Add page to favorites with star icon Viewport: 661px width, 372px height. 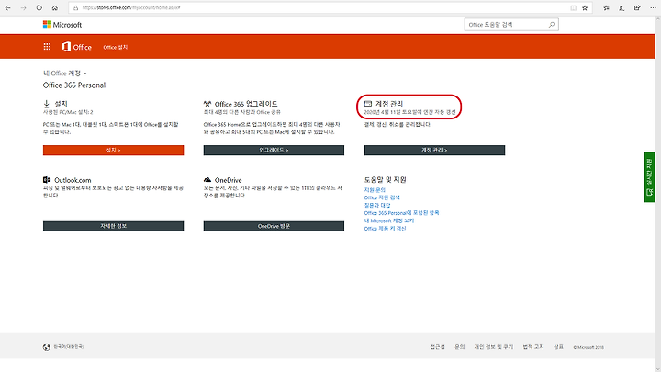pos(585,7)
